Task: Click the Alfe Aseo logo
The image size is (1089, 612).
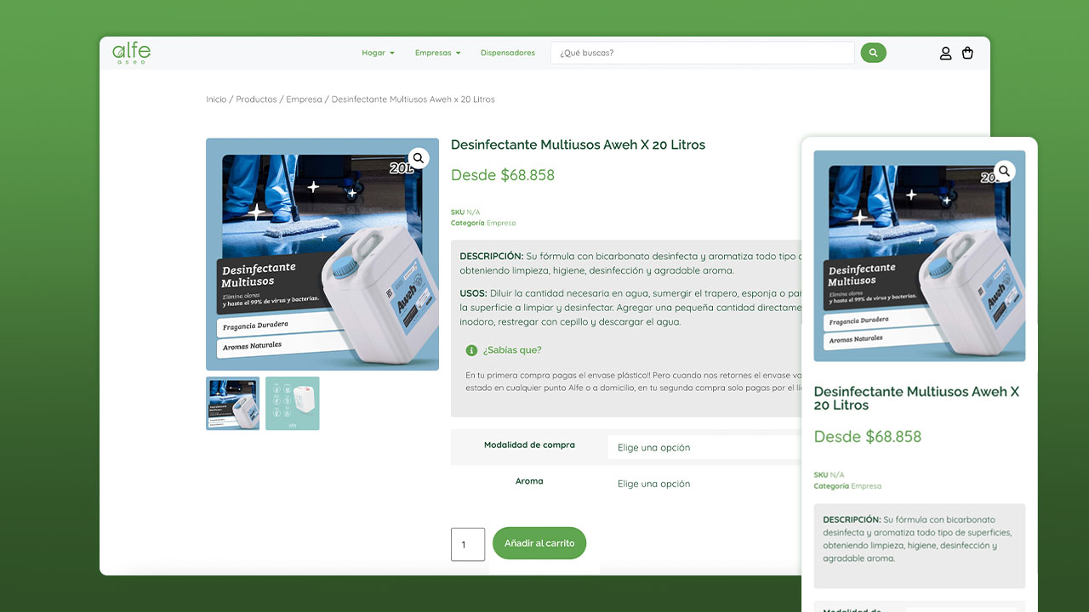Action: [x=131, y=54]
